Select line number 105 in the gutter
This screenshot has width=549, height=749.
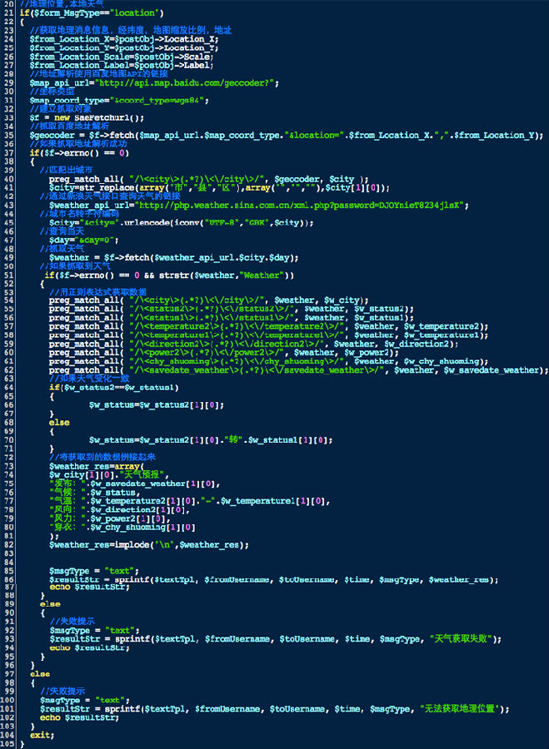coord(7,745)
